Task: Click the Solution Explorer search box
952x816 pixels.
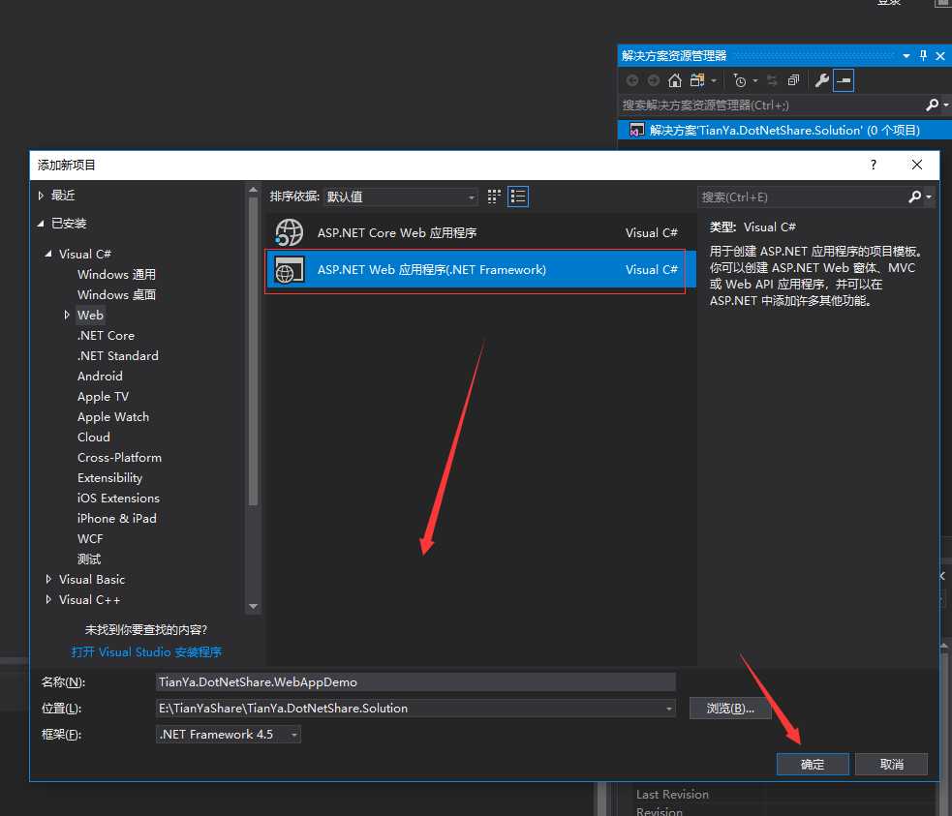Action: click(x=771, y=105)
